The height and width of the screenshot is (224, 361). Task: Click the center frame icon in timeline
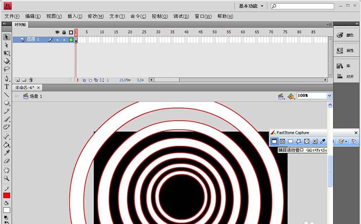click(x=78, y=80)
